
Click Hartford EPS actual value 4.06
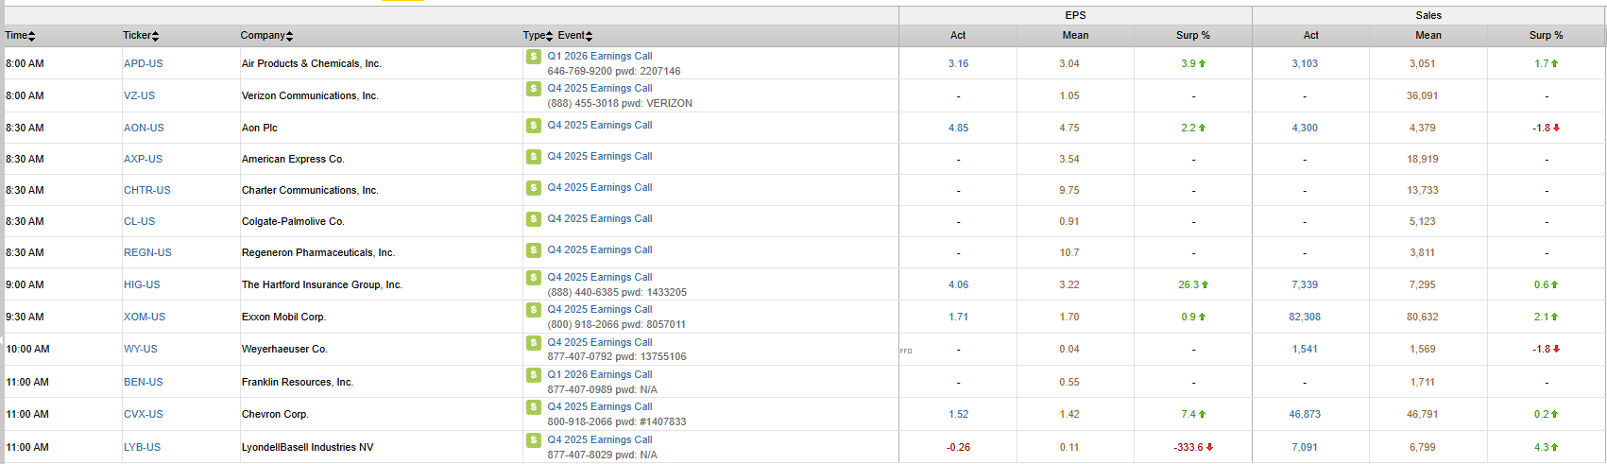[958, 285]
